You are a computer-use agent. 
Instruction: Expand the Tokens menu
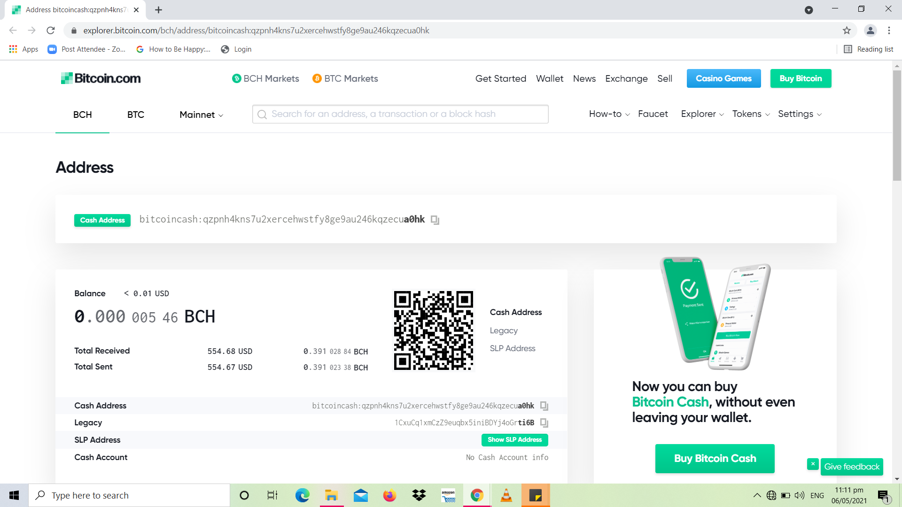[x=751, y=114]
